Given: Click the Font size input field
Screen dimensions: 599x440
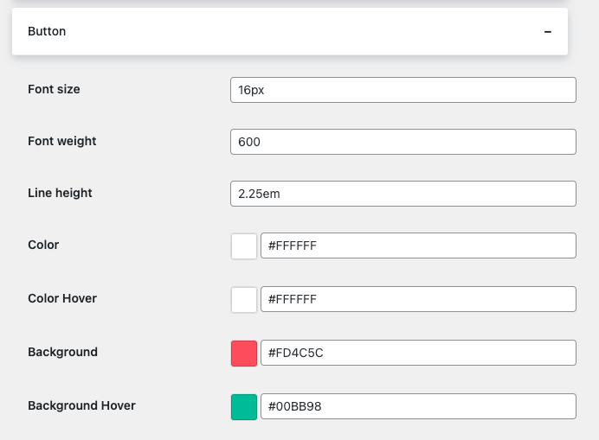Looking at the screenshot, I should point(403,90).
